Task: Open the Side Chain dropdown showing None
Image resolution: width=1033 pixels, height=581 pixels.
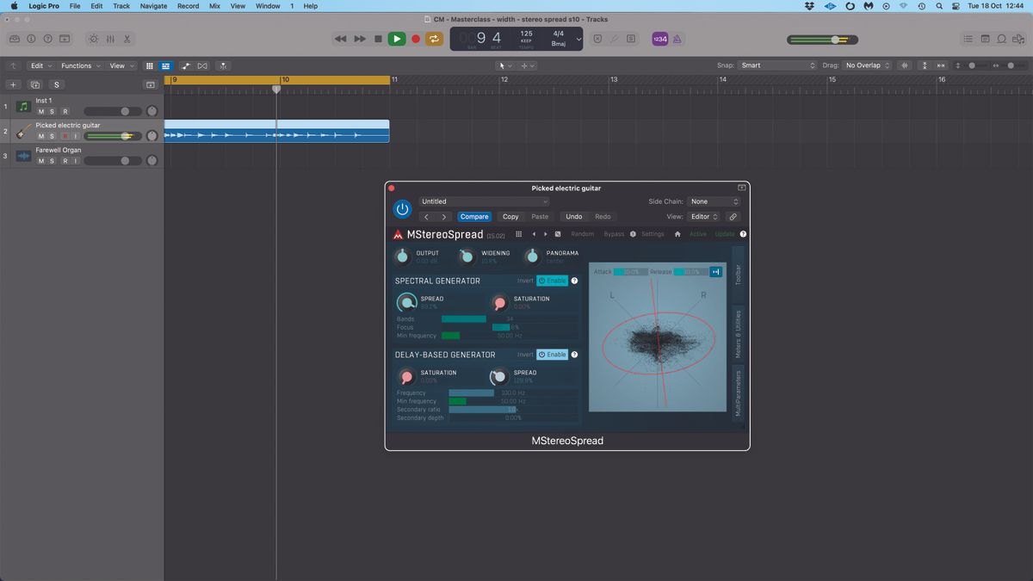Action: point(713,201)
